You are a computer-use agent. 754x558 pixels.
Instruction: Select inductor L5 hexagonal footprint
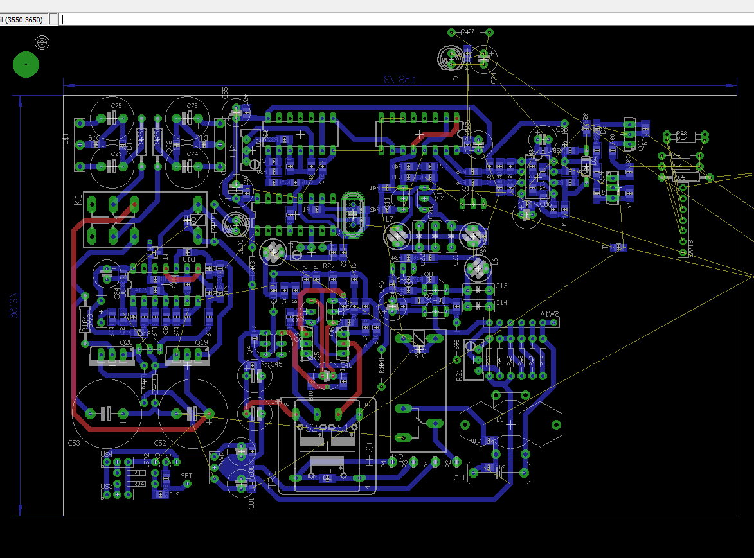point(510,424)
